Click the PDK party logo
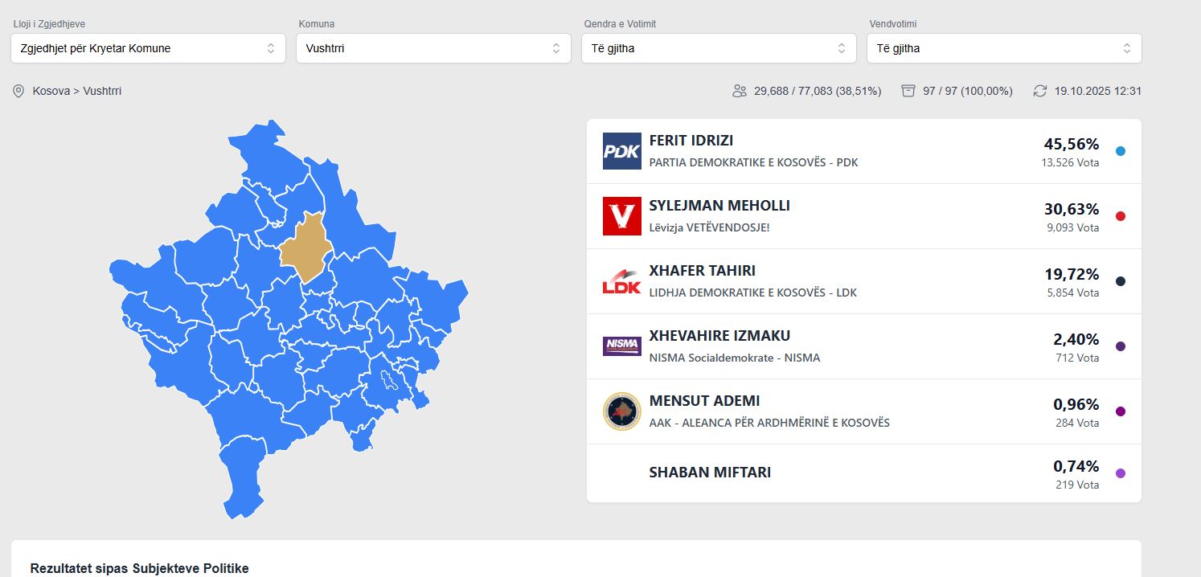Image resolution: width=1201 pixels, height=577 pixels. pyautogui.click(x=621, y=151)
